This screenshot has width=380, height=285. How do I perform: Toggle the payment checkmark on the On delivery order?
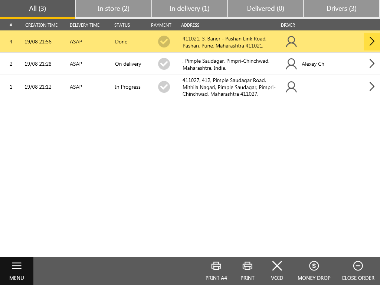pyautogui.click(x=164, y=64)
